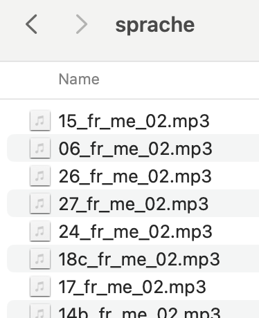259x318 pixels.
Task: Go back with the left chevron
Action: coord(31,24)
